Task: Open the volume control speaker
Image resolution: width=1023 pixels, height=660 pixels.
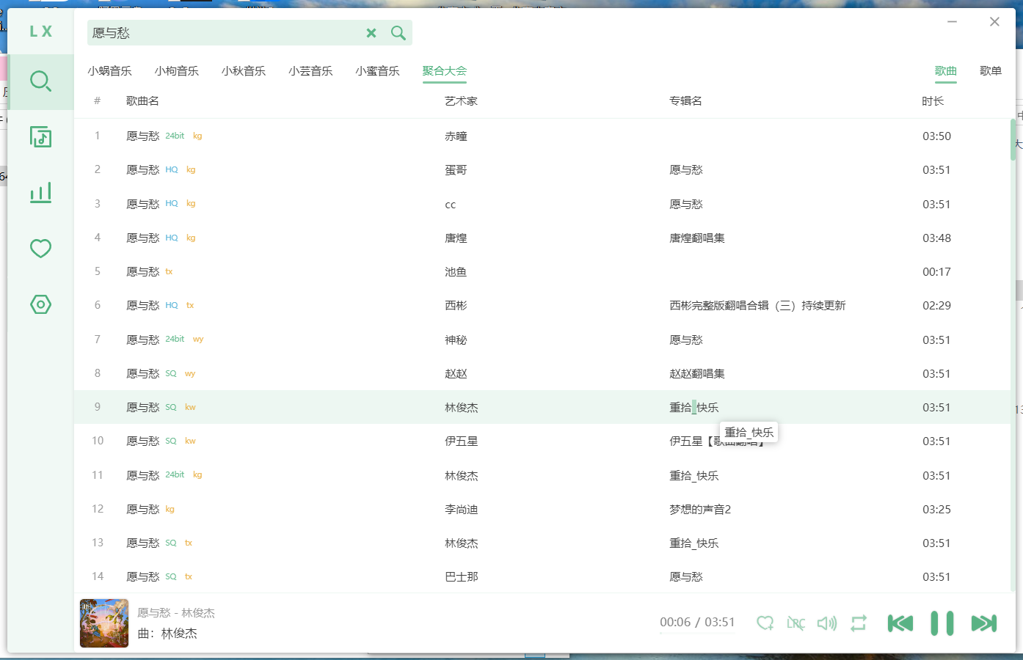Action: coord(827,623)
